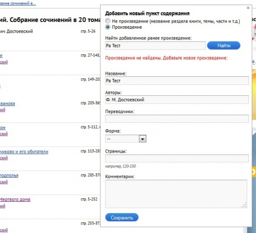Click the 'Форма' dropdown arrow button

(x=142, y=139)
